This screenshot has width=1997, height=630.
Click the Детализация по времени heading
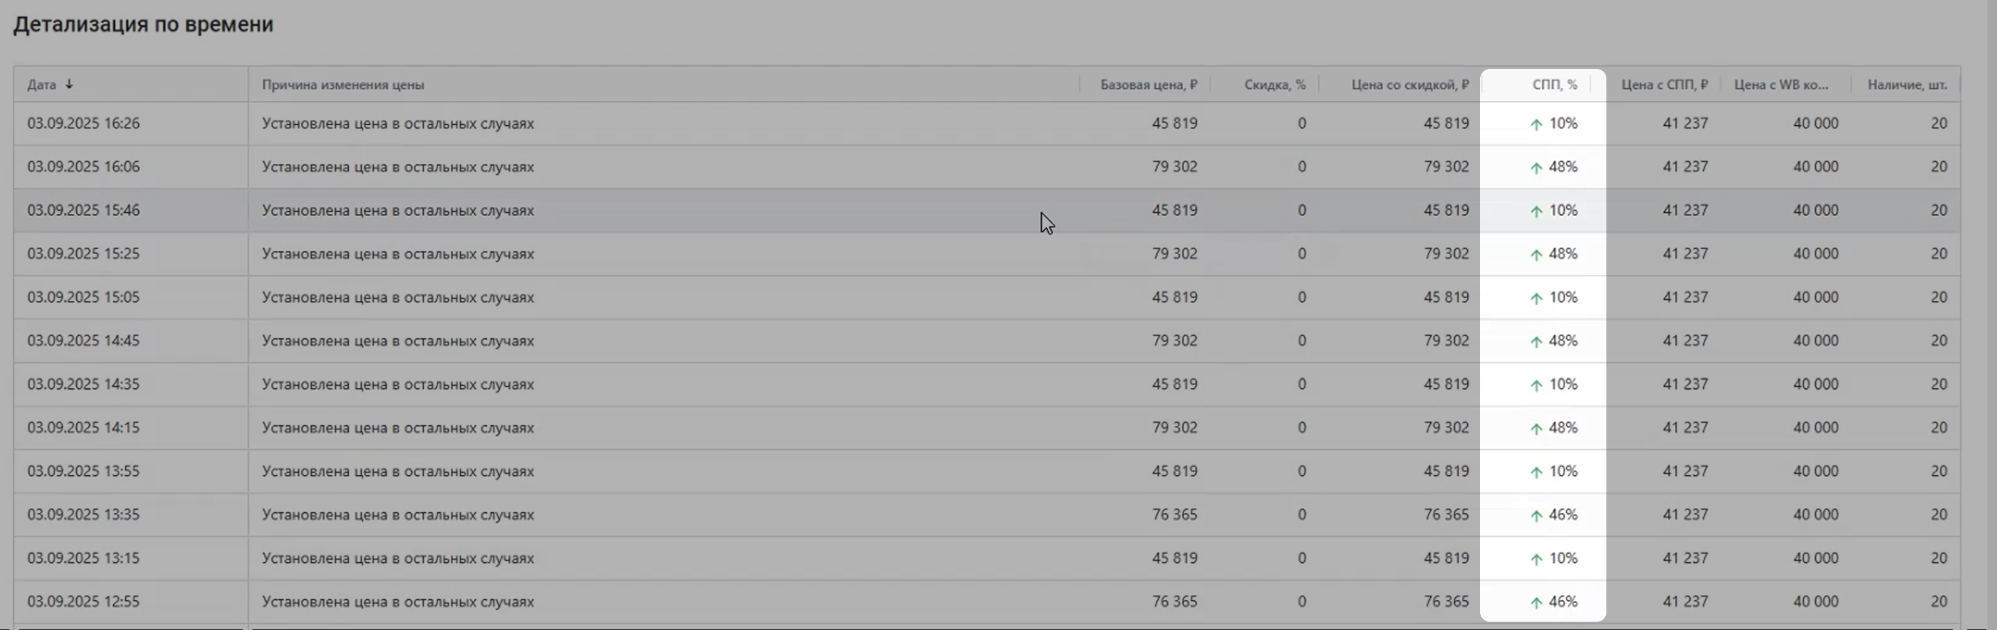(143, 24)
